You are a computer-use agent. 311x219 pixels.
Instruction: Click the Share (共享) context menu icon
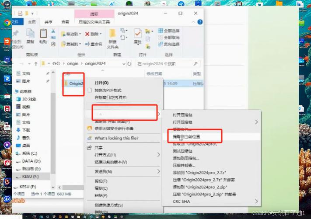(x=90, y=147)
